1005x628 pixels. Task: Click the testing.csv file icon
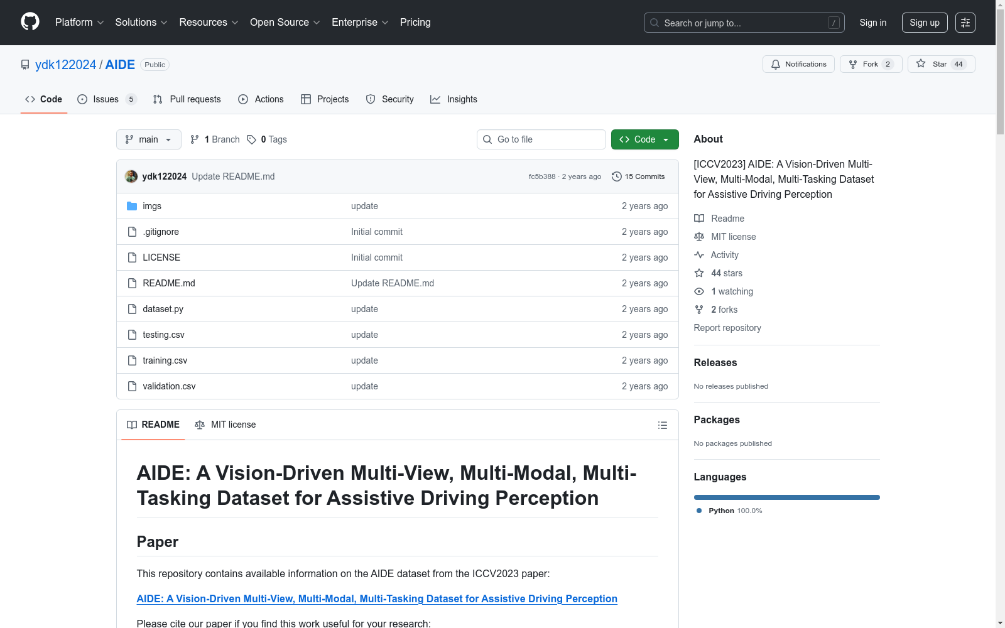[132, 335]
